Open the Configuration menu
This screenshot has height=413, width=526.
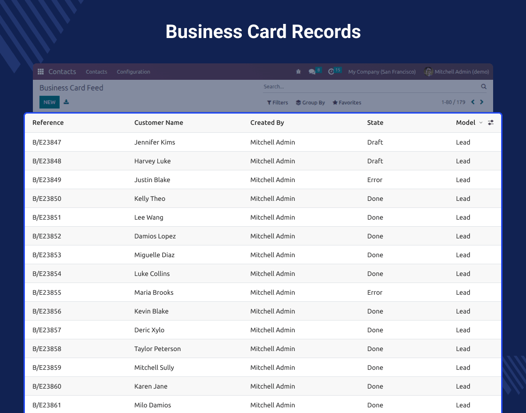point(133,72)
